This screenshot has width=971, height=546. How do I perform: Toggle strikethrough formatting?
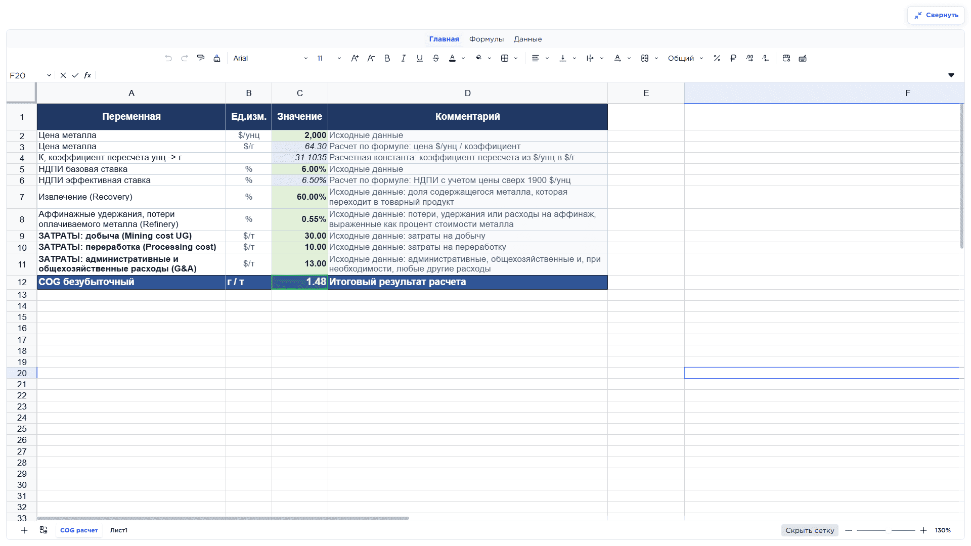click(436, 58)
